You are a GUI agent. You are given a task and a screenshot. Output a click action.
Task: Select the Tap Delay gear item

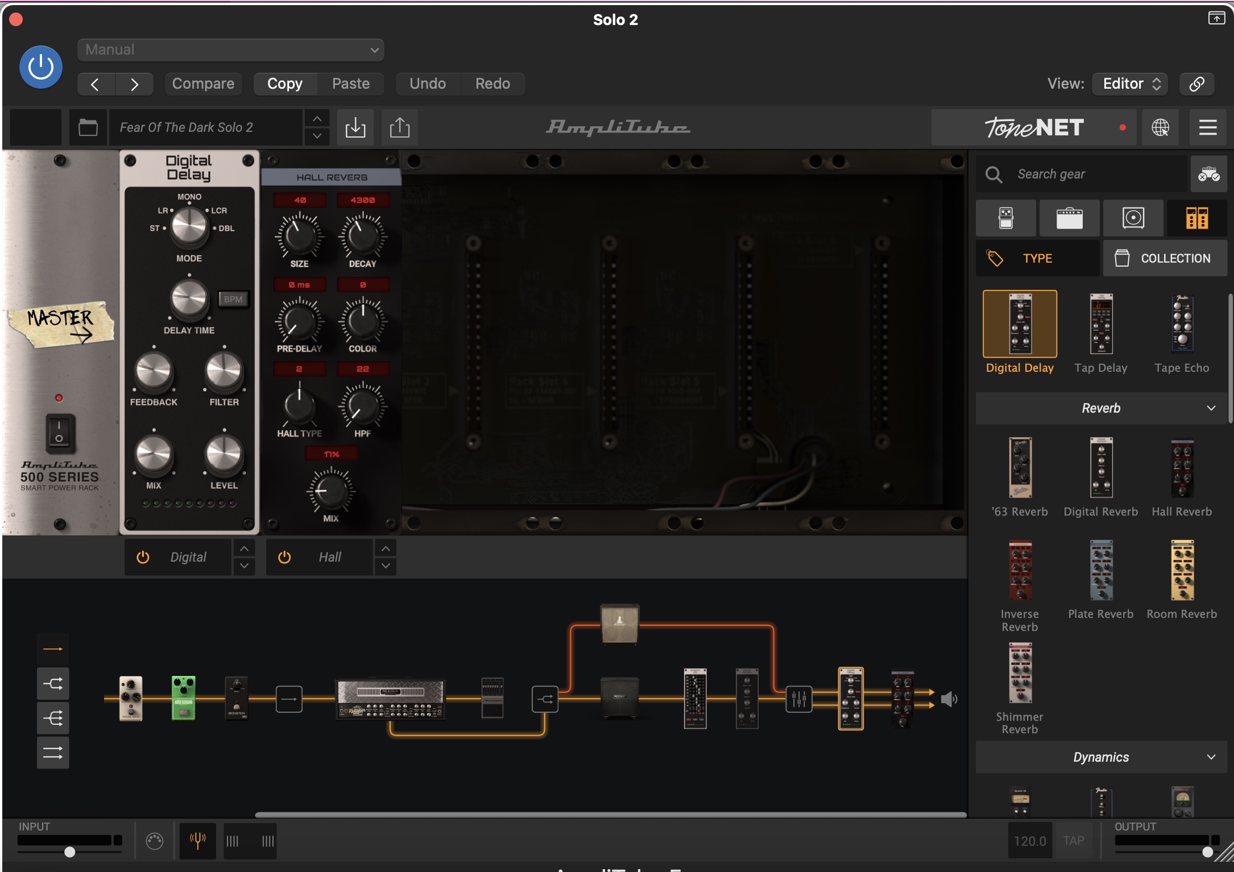point(1101,334)
